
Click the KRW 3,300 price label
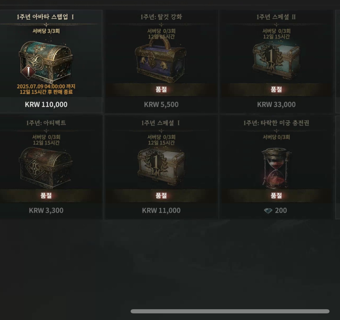tap(46, 211)
